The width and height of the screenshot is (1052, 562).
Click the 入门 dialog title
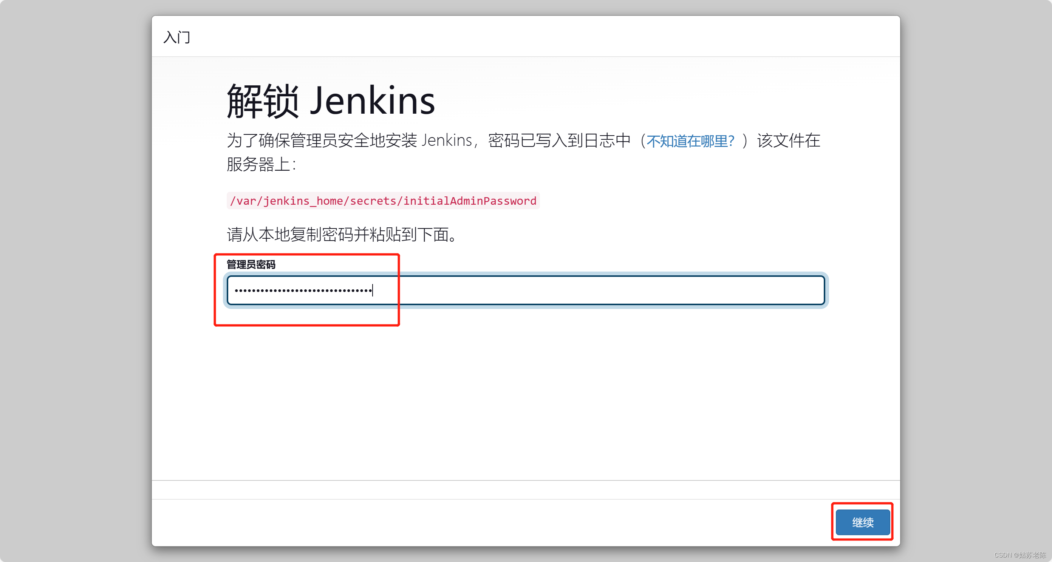[177, 37]
